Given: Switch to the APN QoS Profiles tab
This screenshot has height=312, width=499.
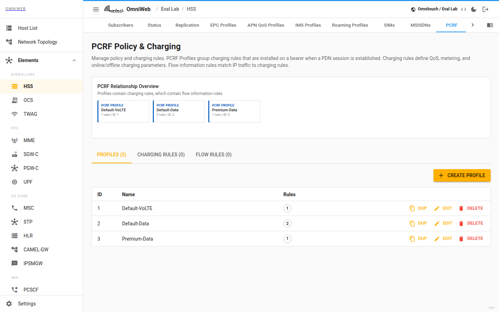Looking at the screenshot, I should [266, 25].
